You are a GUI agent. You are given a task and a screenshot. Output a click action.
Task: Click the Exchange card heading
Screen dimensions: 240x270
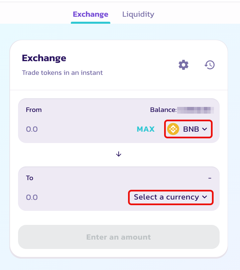44,58
